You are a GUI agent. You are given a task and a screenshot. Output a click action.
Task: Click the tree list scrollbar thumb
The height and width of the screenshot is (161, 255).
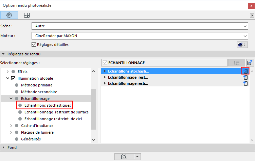tap(93, 109)
